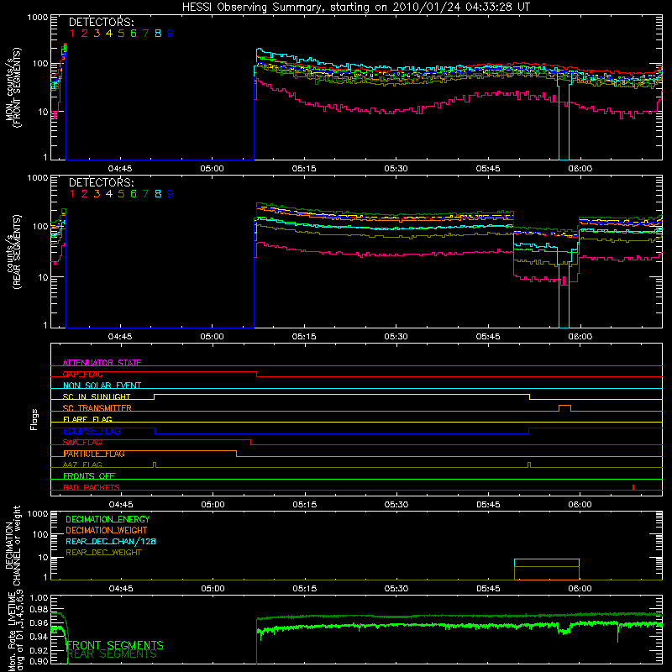This screenshot has height=672, width=672.
Task: Click the DECIMATION_WEIGHT legend entry
Action: tap(107, 530)
